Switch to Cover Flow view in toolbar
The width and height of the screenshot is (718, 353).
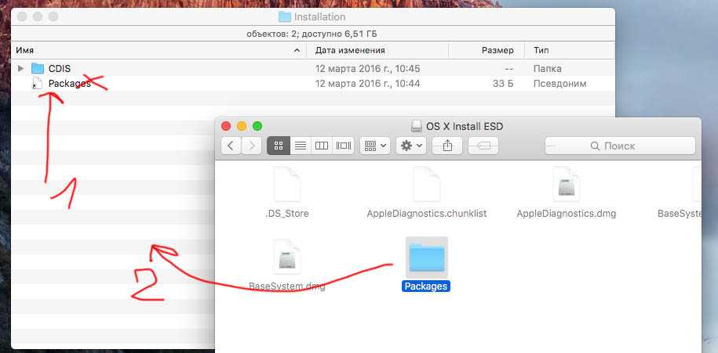point(344,146)
